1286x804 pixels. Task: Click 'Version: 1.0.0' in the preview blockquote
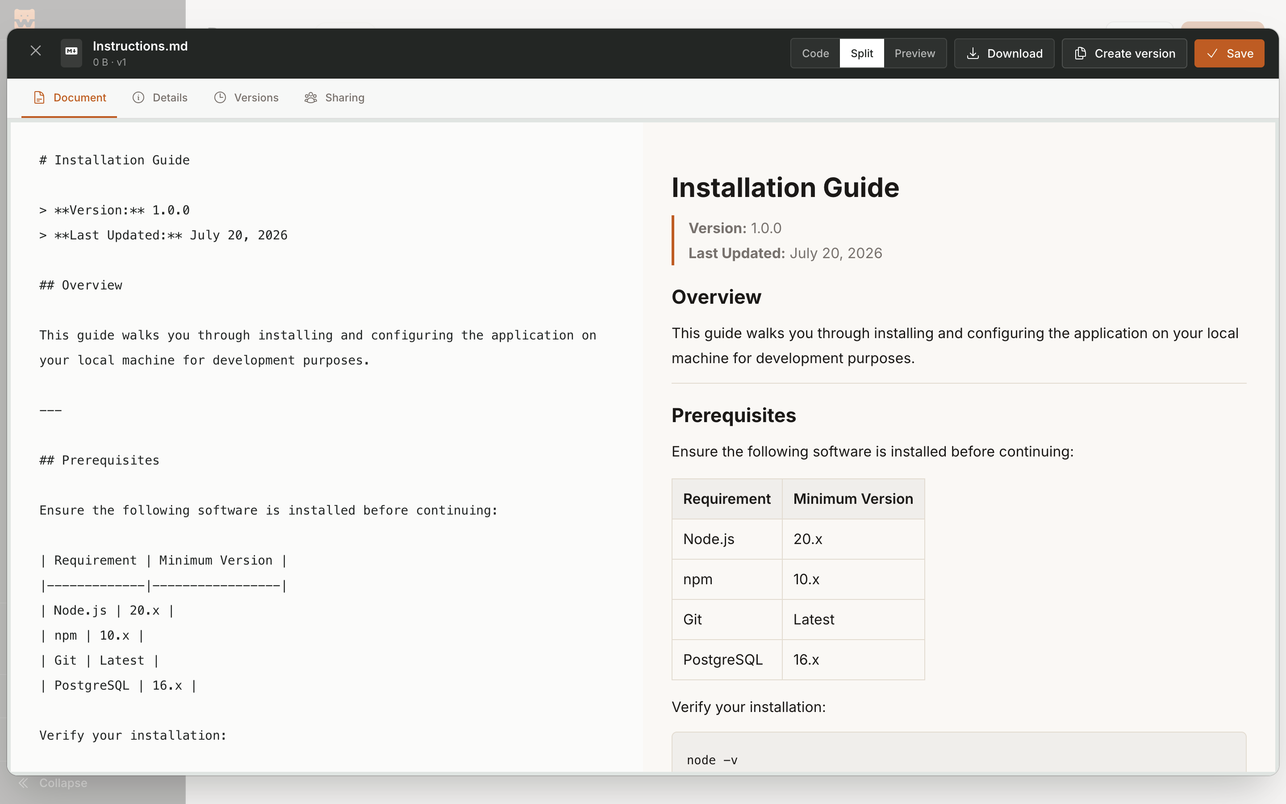click(735, 228)
